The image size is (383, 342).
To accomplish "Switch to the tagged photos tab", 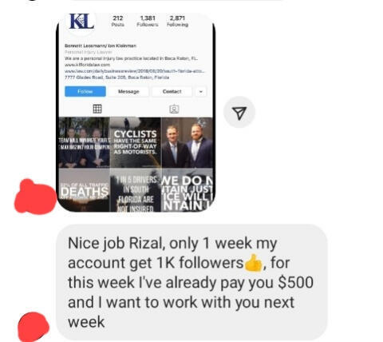I will pyautogui.click(x=174, y=109).
